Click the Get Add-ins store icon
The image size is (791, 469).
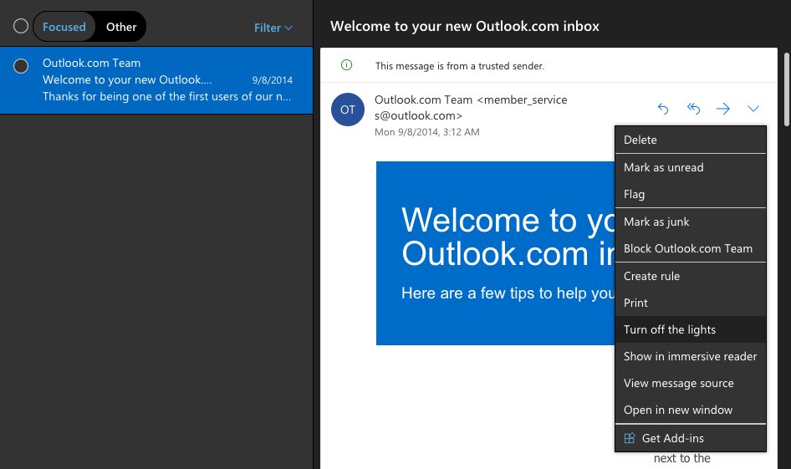pos(629,438)
